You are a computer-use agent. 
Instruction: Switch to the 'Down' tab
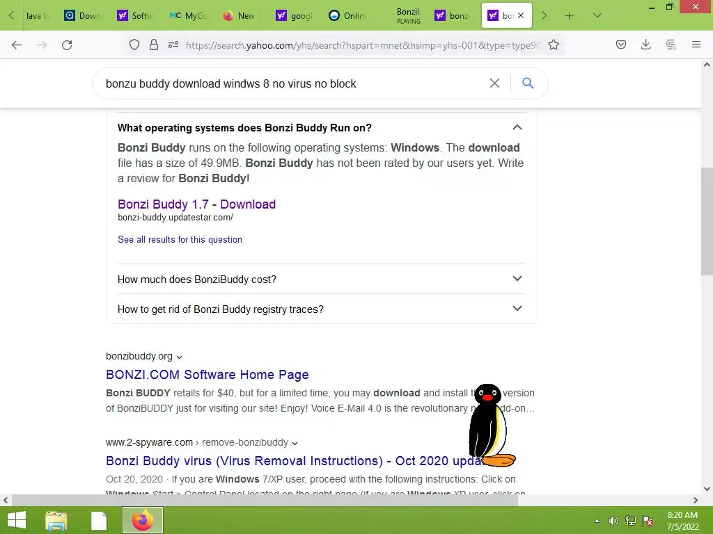point(83,16)
